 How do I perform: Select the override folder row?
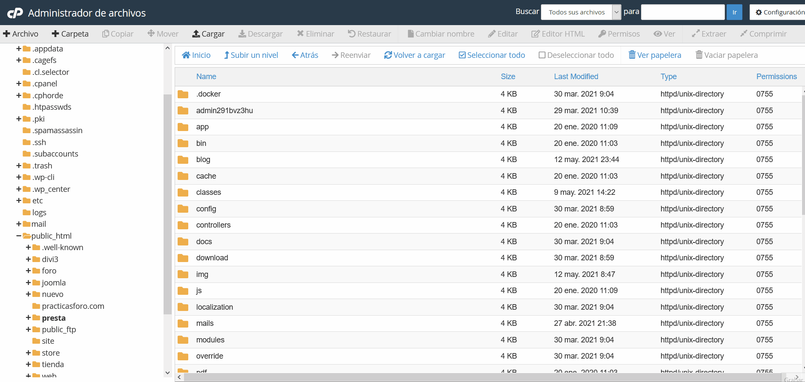488,356
